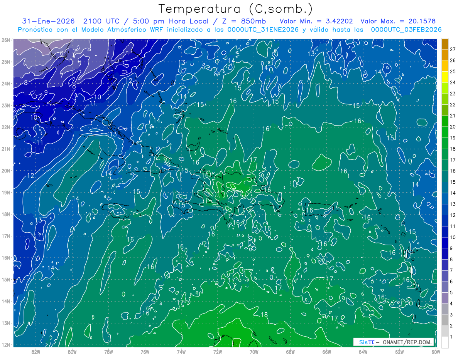Click the 68W longitude axis label
This screenshot has height=357, width=463.
coord(290,352)
